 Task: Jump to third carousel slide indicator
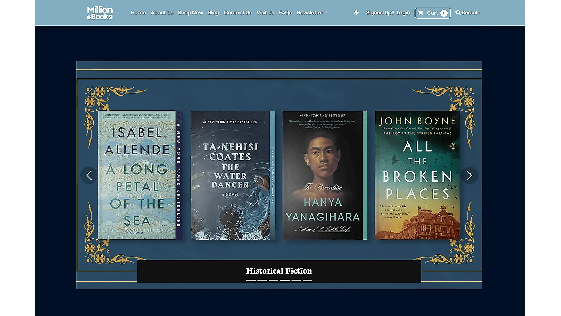pyautogui.click(x=273, y=281)
